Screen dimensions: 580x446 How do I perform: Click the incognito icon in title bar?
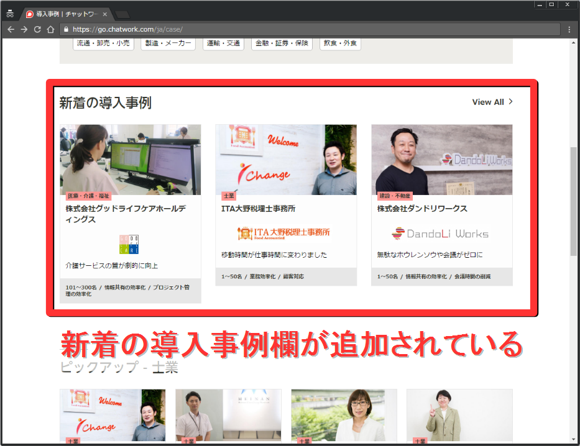pyautogui.click(x=10, y=14)
